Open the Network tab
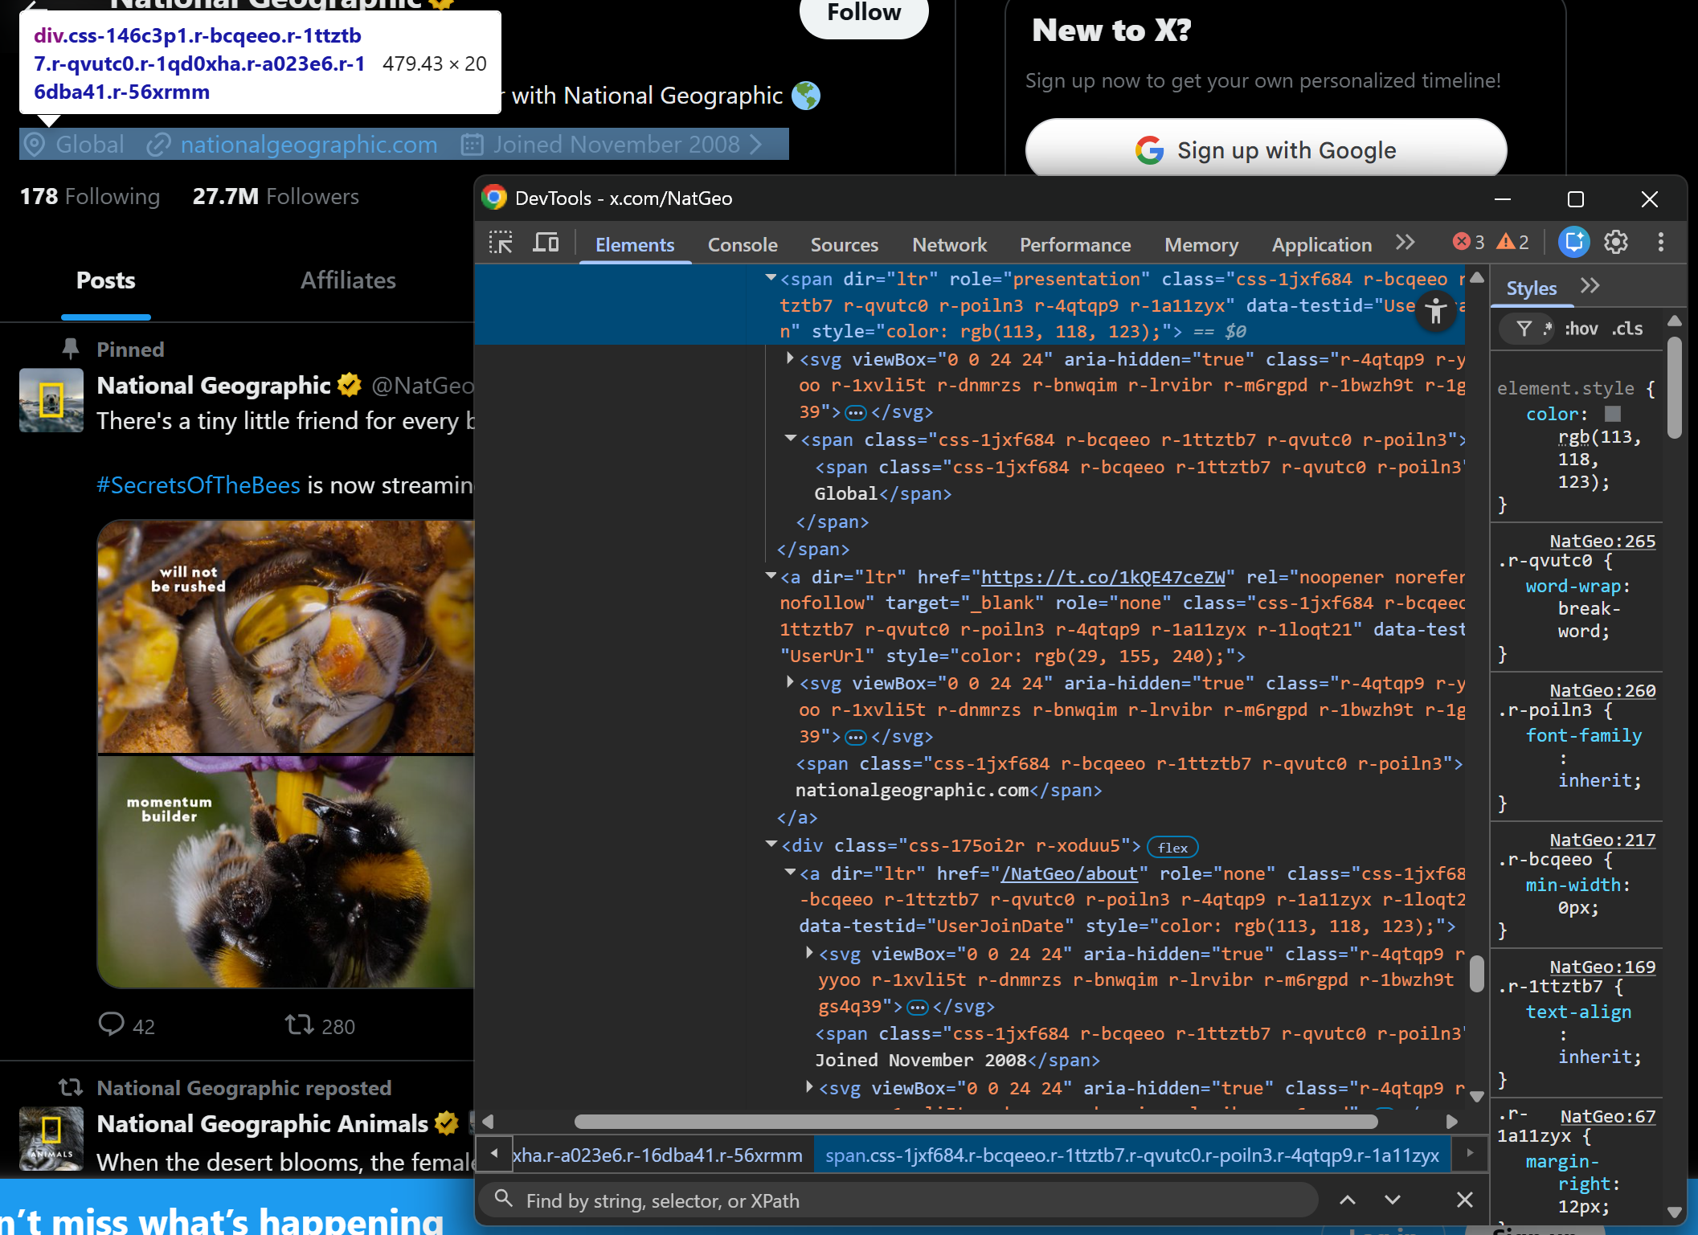Image resolution: width=1698 pixels, height=1235 pixels. point(949,244)
